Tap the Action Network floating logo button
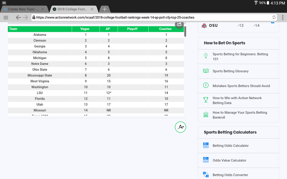Viewport: 287px width, 179px height. 181,127
